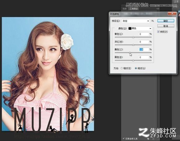Expand the 颜色(O) colors dropdown
Image resolution: width=180 pixels, height=141 pixels.
click(x=140, y=29)
